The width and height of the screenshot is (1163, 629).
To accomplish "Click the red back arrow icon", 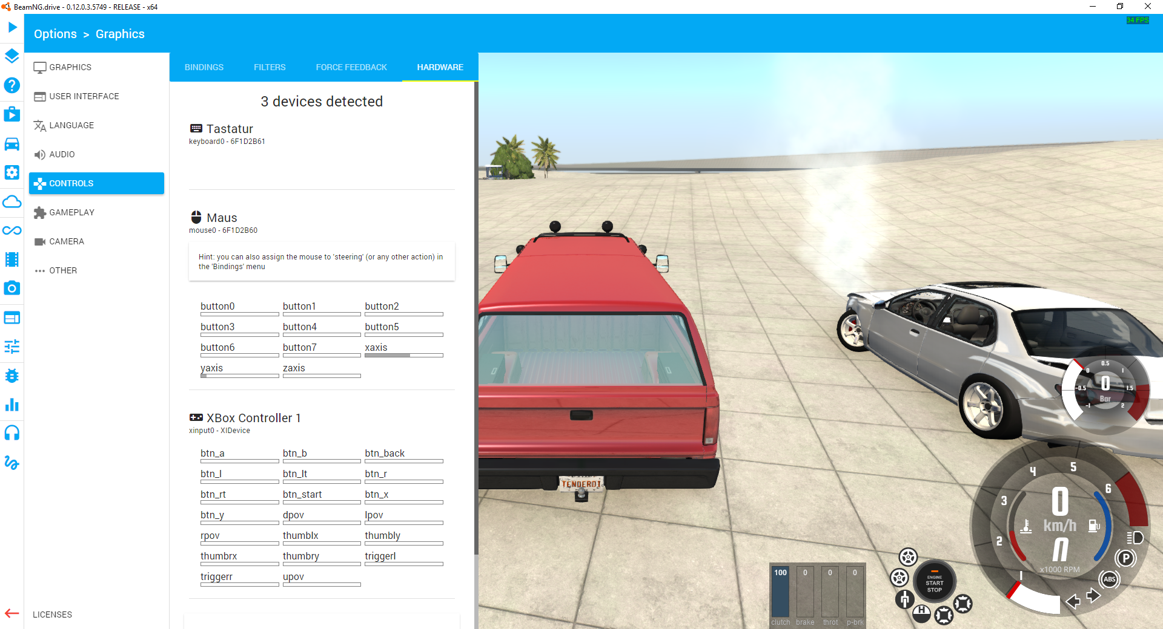I will 12,614.
